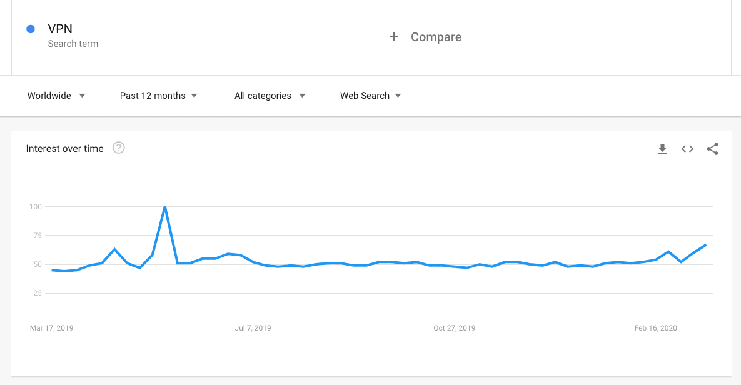Select the Mar 17, 2019 axis label
Viewport: 741px width, 385px height.
tap(51, 328)
